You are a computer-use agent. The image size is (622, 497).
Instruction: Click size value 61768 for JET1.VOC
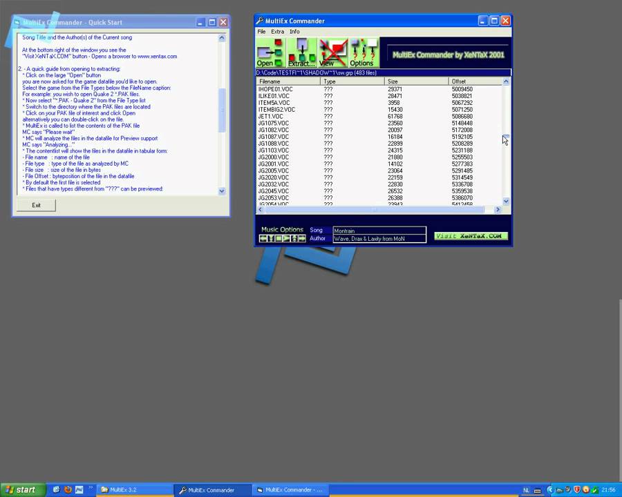(x=395, y=116)
